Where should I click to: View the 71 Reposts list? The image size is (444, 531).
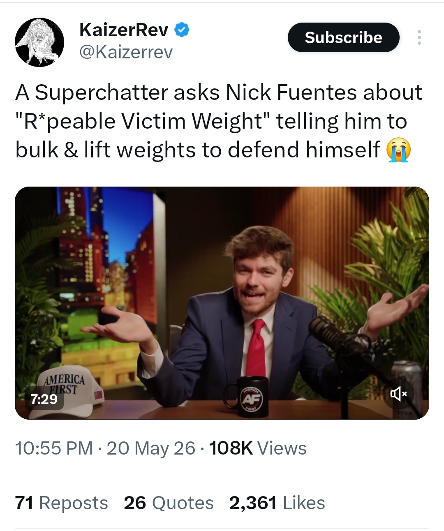tap(61, 503)
